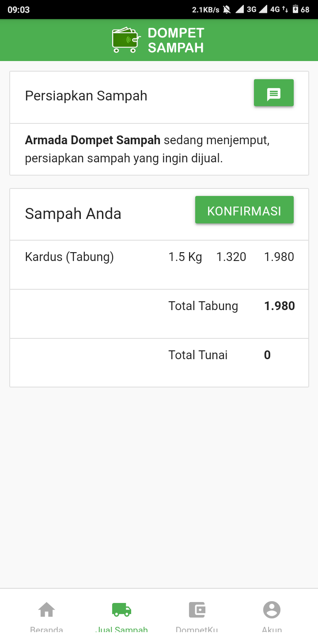Tap the Persiapkan Sampah heading

(86, 96)
